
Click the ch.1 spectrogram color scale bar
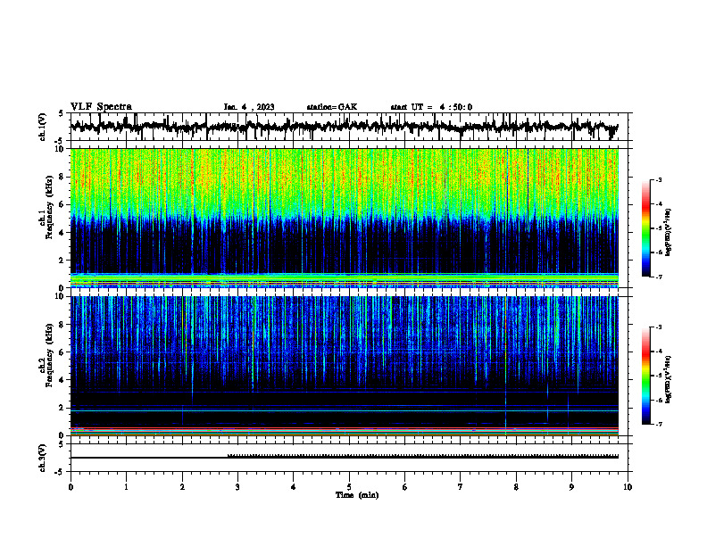tap(645, 228)
